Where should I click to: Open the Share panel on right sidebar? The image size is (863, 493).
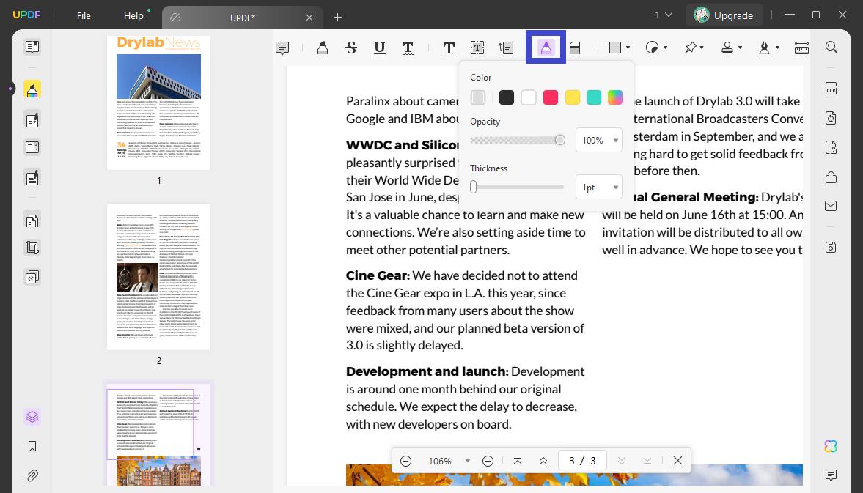click(x=830, y=177)
